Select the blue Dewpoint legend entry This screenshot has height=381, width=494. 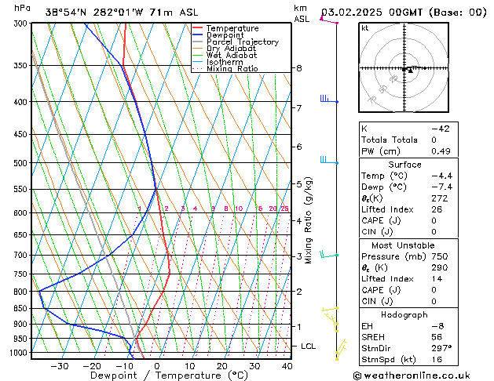[x=228, y=35]
